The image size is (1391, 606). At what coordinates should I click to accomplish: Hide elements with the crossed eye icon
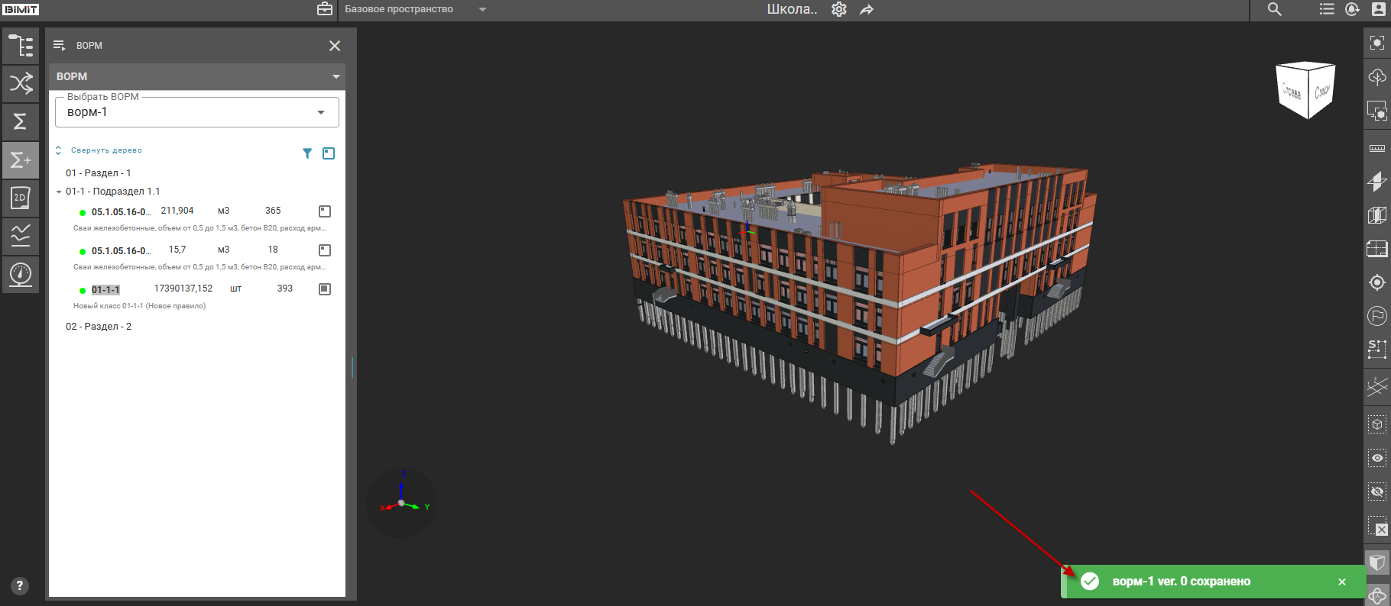pyautogui.click(x=1377, y=492)
